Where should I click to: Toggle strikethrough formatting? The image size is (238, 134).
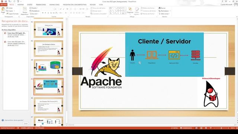coord(54,13)
